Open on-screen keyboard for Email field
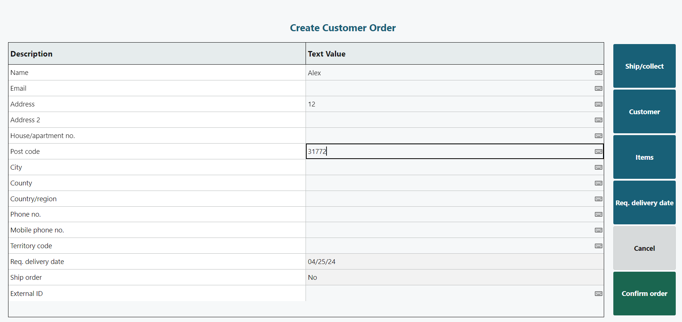 tap(598, 88)
